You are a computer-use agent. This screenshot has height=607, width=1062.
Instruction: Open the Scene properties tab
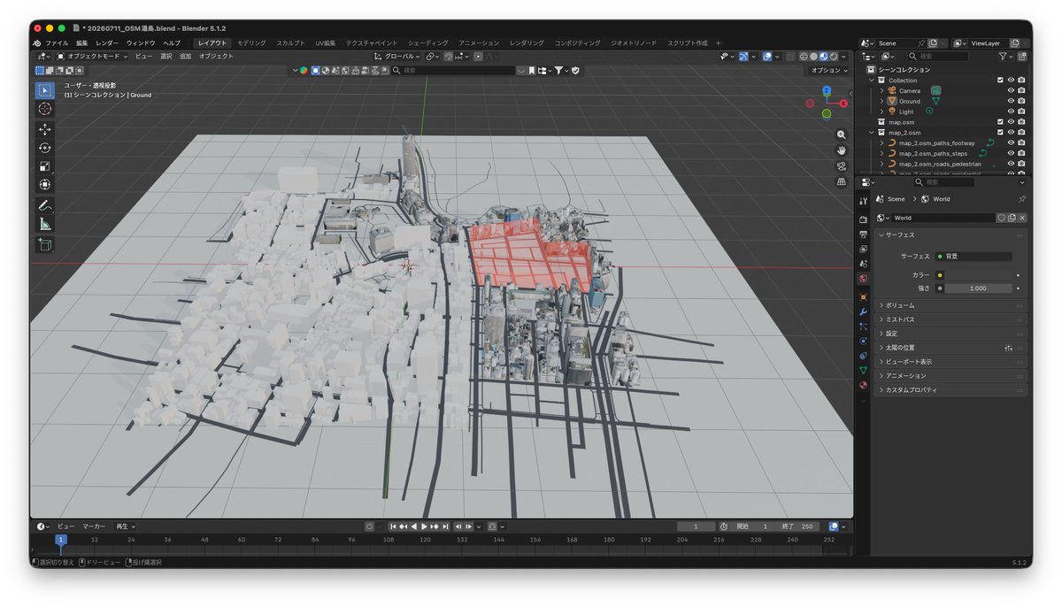[x=863, y=264]
